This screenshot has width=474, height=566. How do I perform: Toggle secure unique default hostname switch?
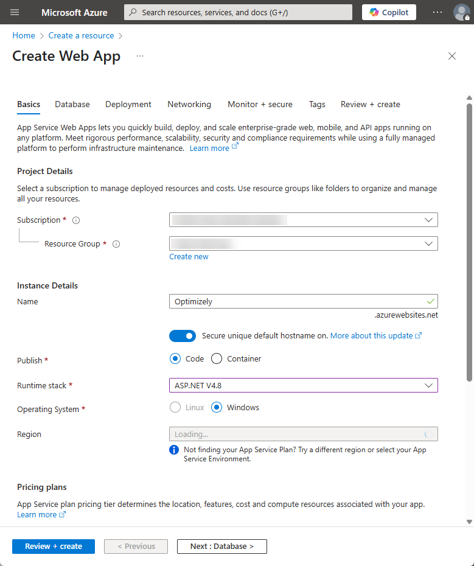[183, 336]
